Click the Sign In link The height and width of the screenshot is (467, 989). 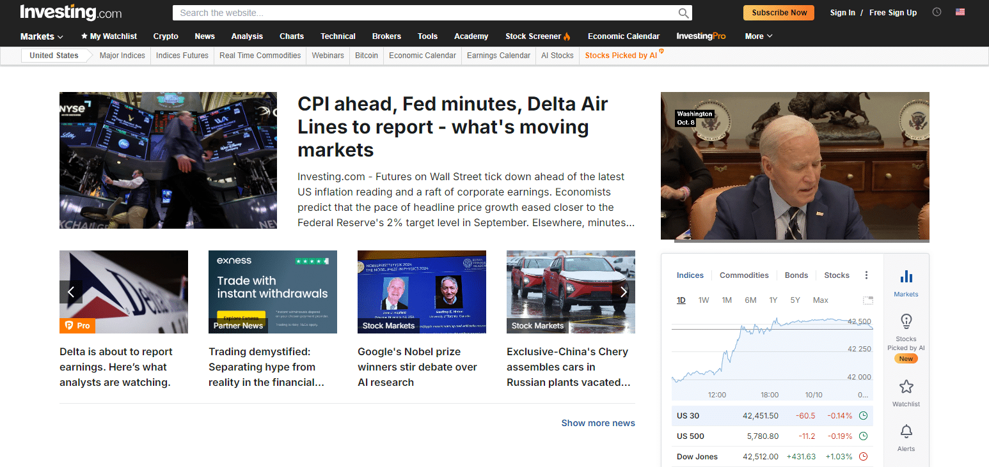(x=843, y=13)
